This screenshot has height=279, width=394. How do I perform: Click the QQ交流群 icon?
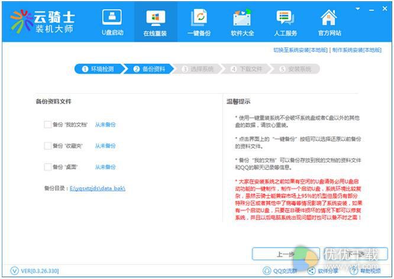(x=267, y=271)
